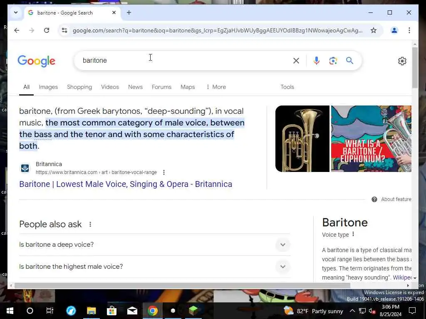
Task: Click the Chrome icon on the taskbar
Action: (x=152, y=311)
